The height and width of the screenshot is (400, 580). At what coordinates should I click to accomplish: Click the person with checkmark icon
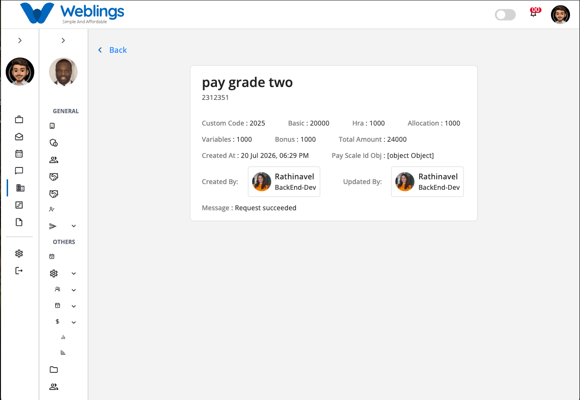pyautogui.click(x=52, y=209)
